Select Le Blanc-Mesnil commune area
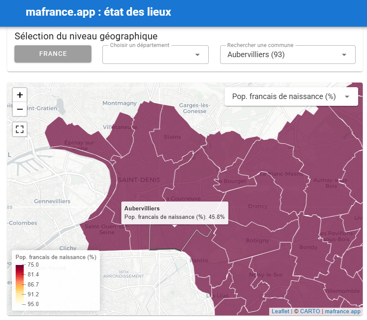Image resolution: width=367 pixels, height=320 pixels. coord(281,174)
